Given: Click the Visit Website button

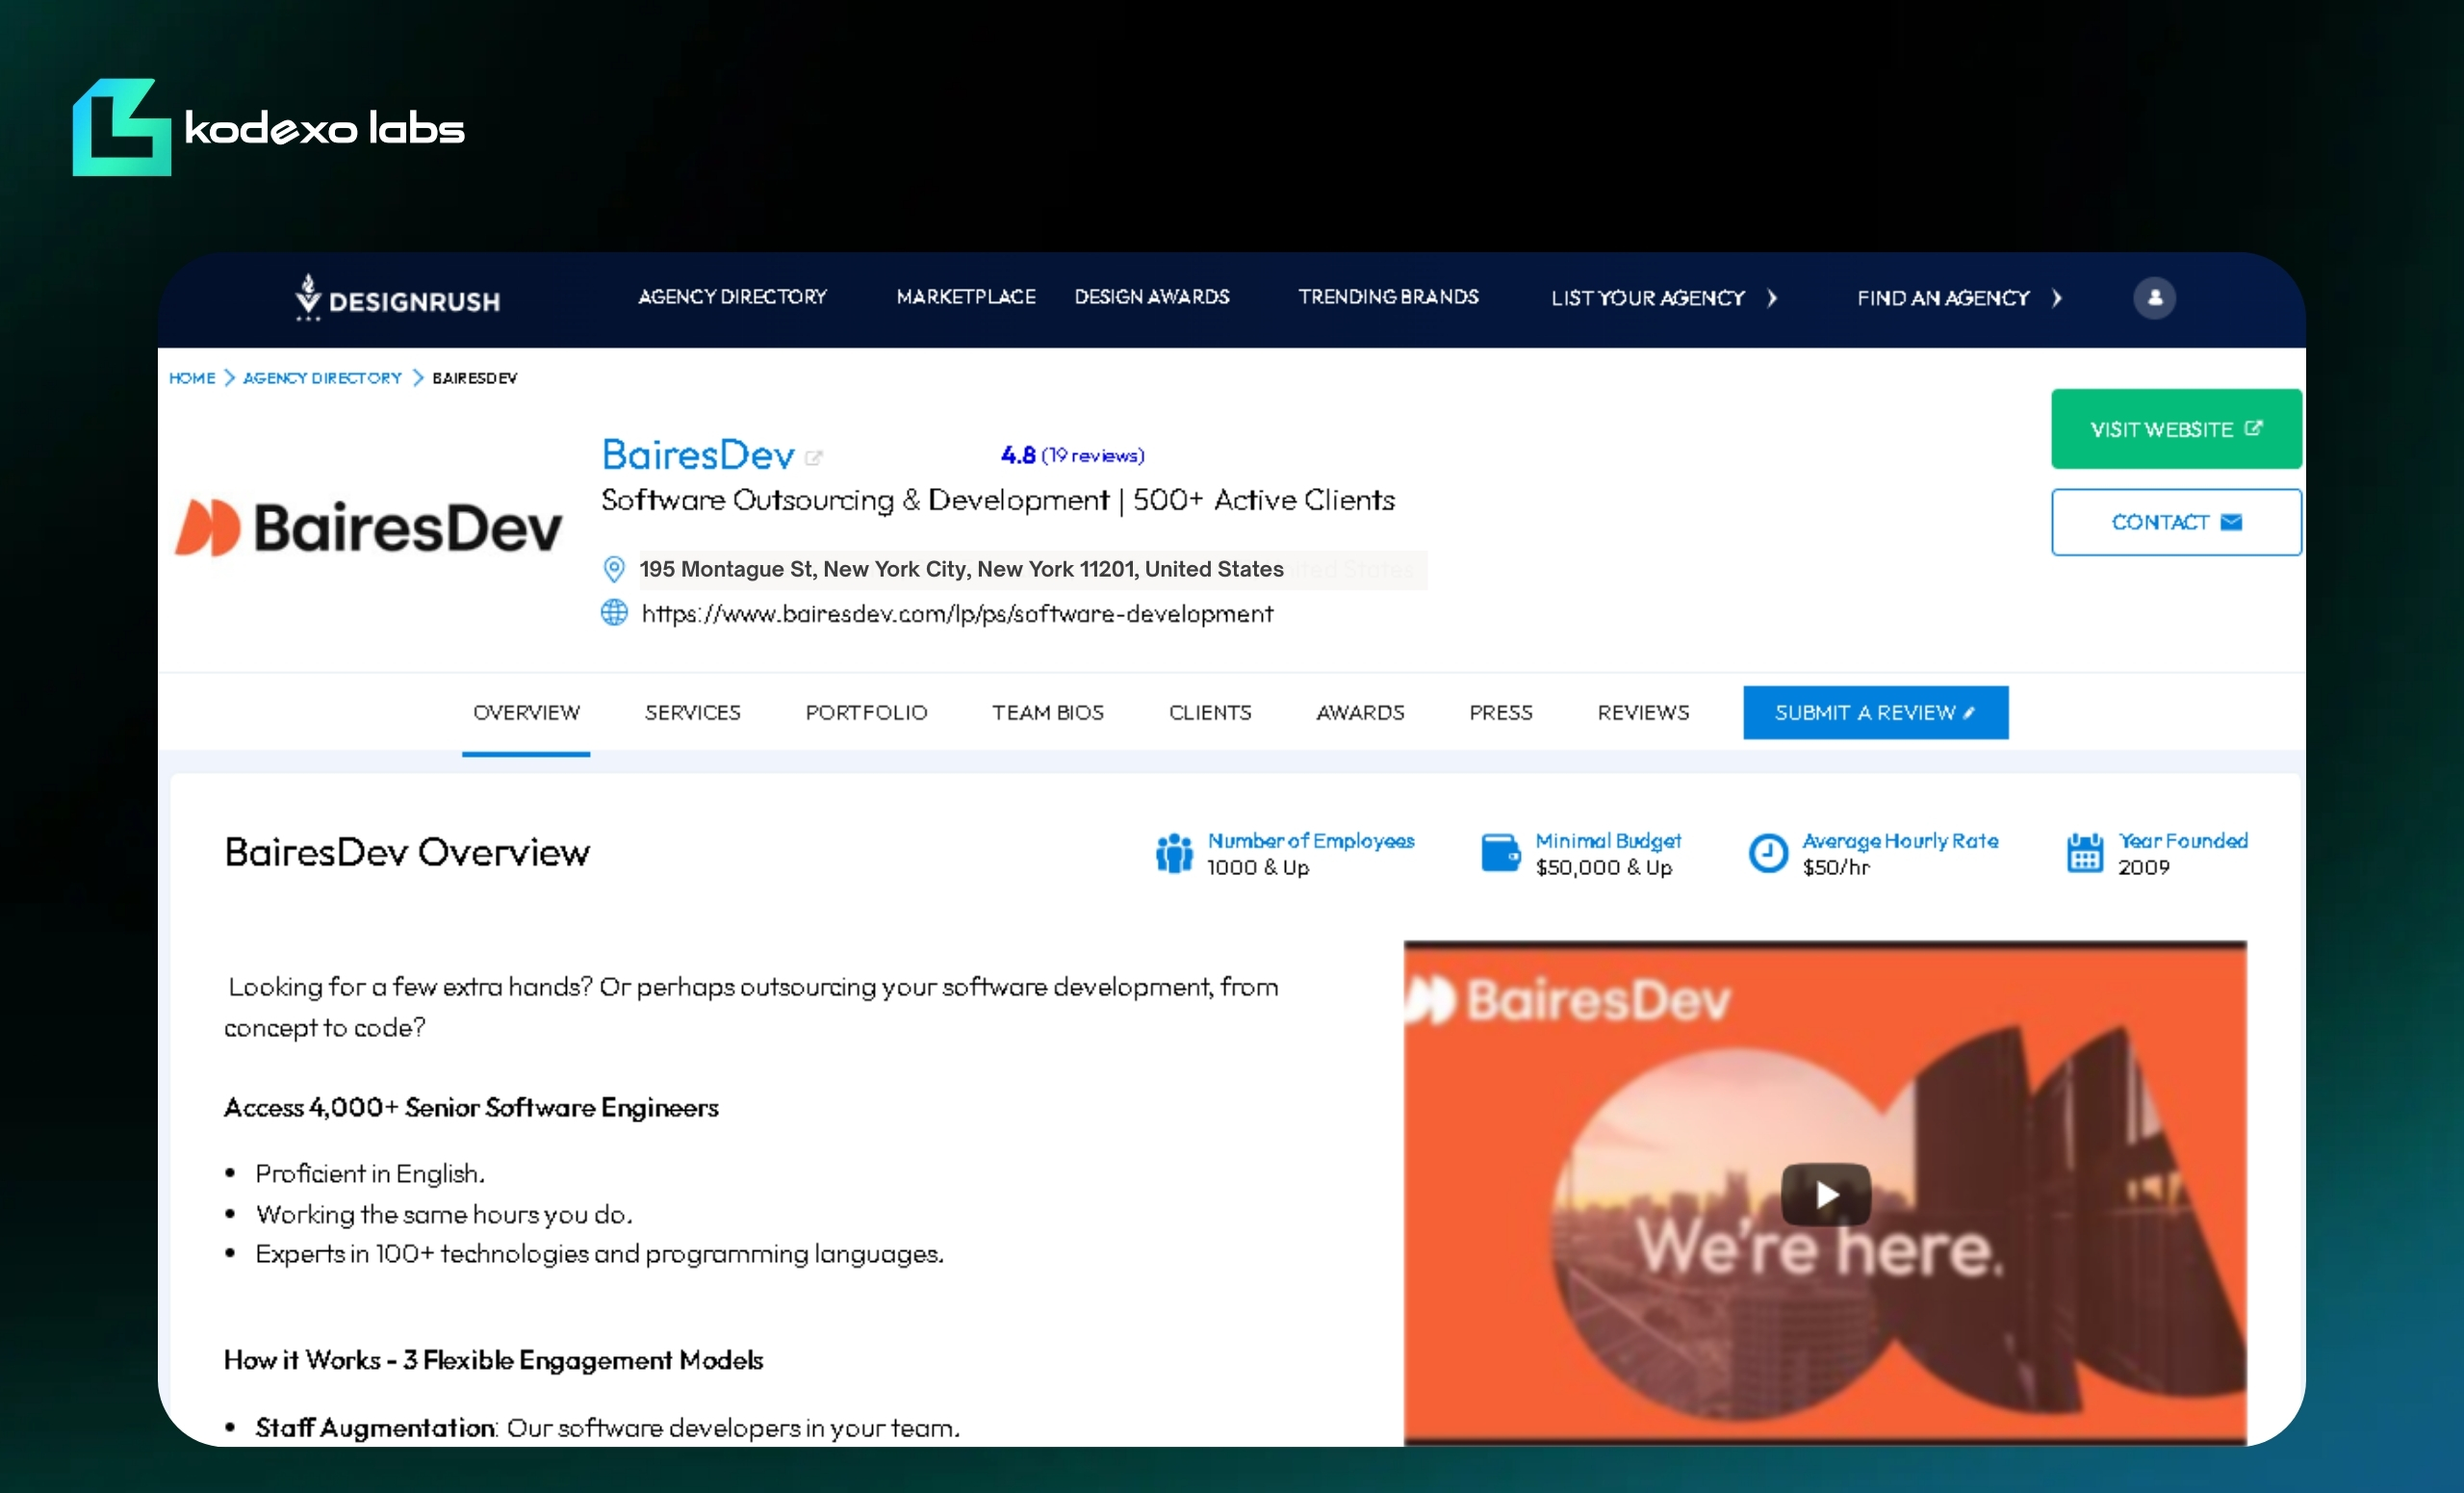Looking at the screenshot, I should tap(2175, 429).
